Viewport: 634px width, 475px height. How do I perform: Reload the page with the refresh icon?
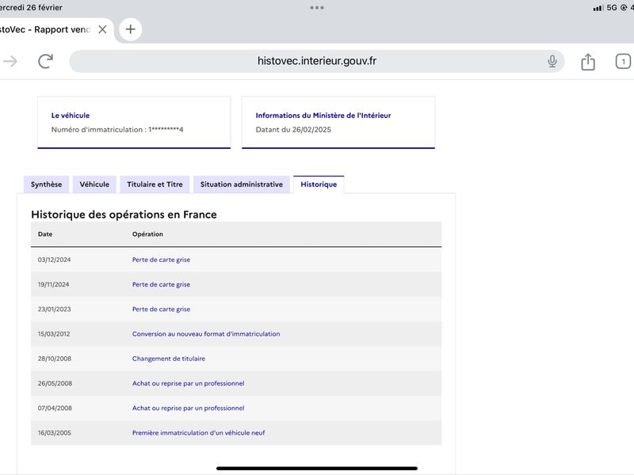(45, 62)
